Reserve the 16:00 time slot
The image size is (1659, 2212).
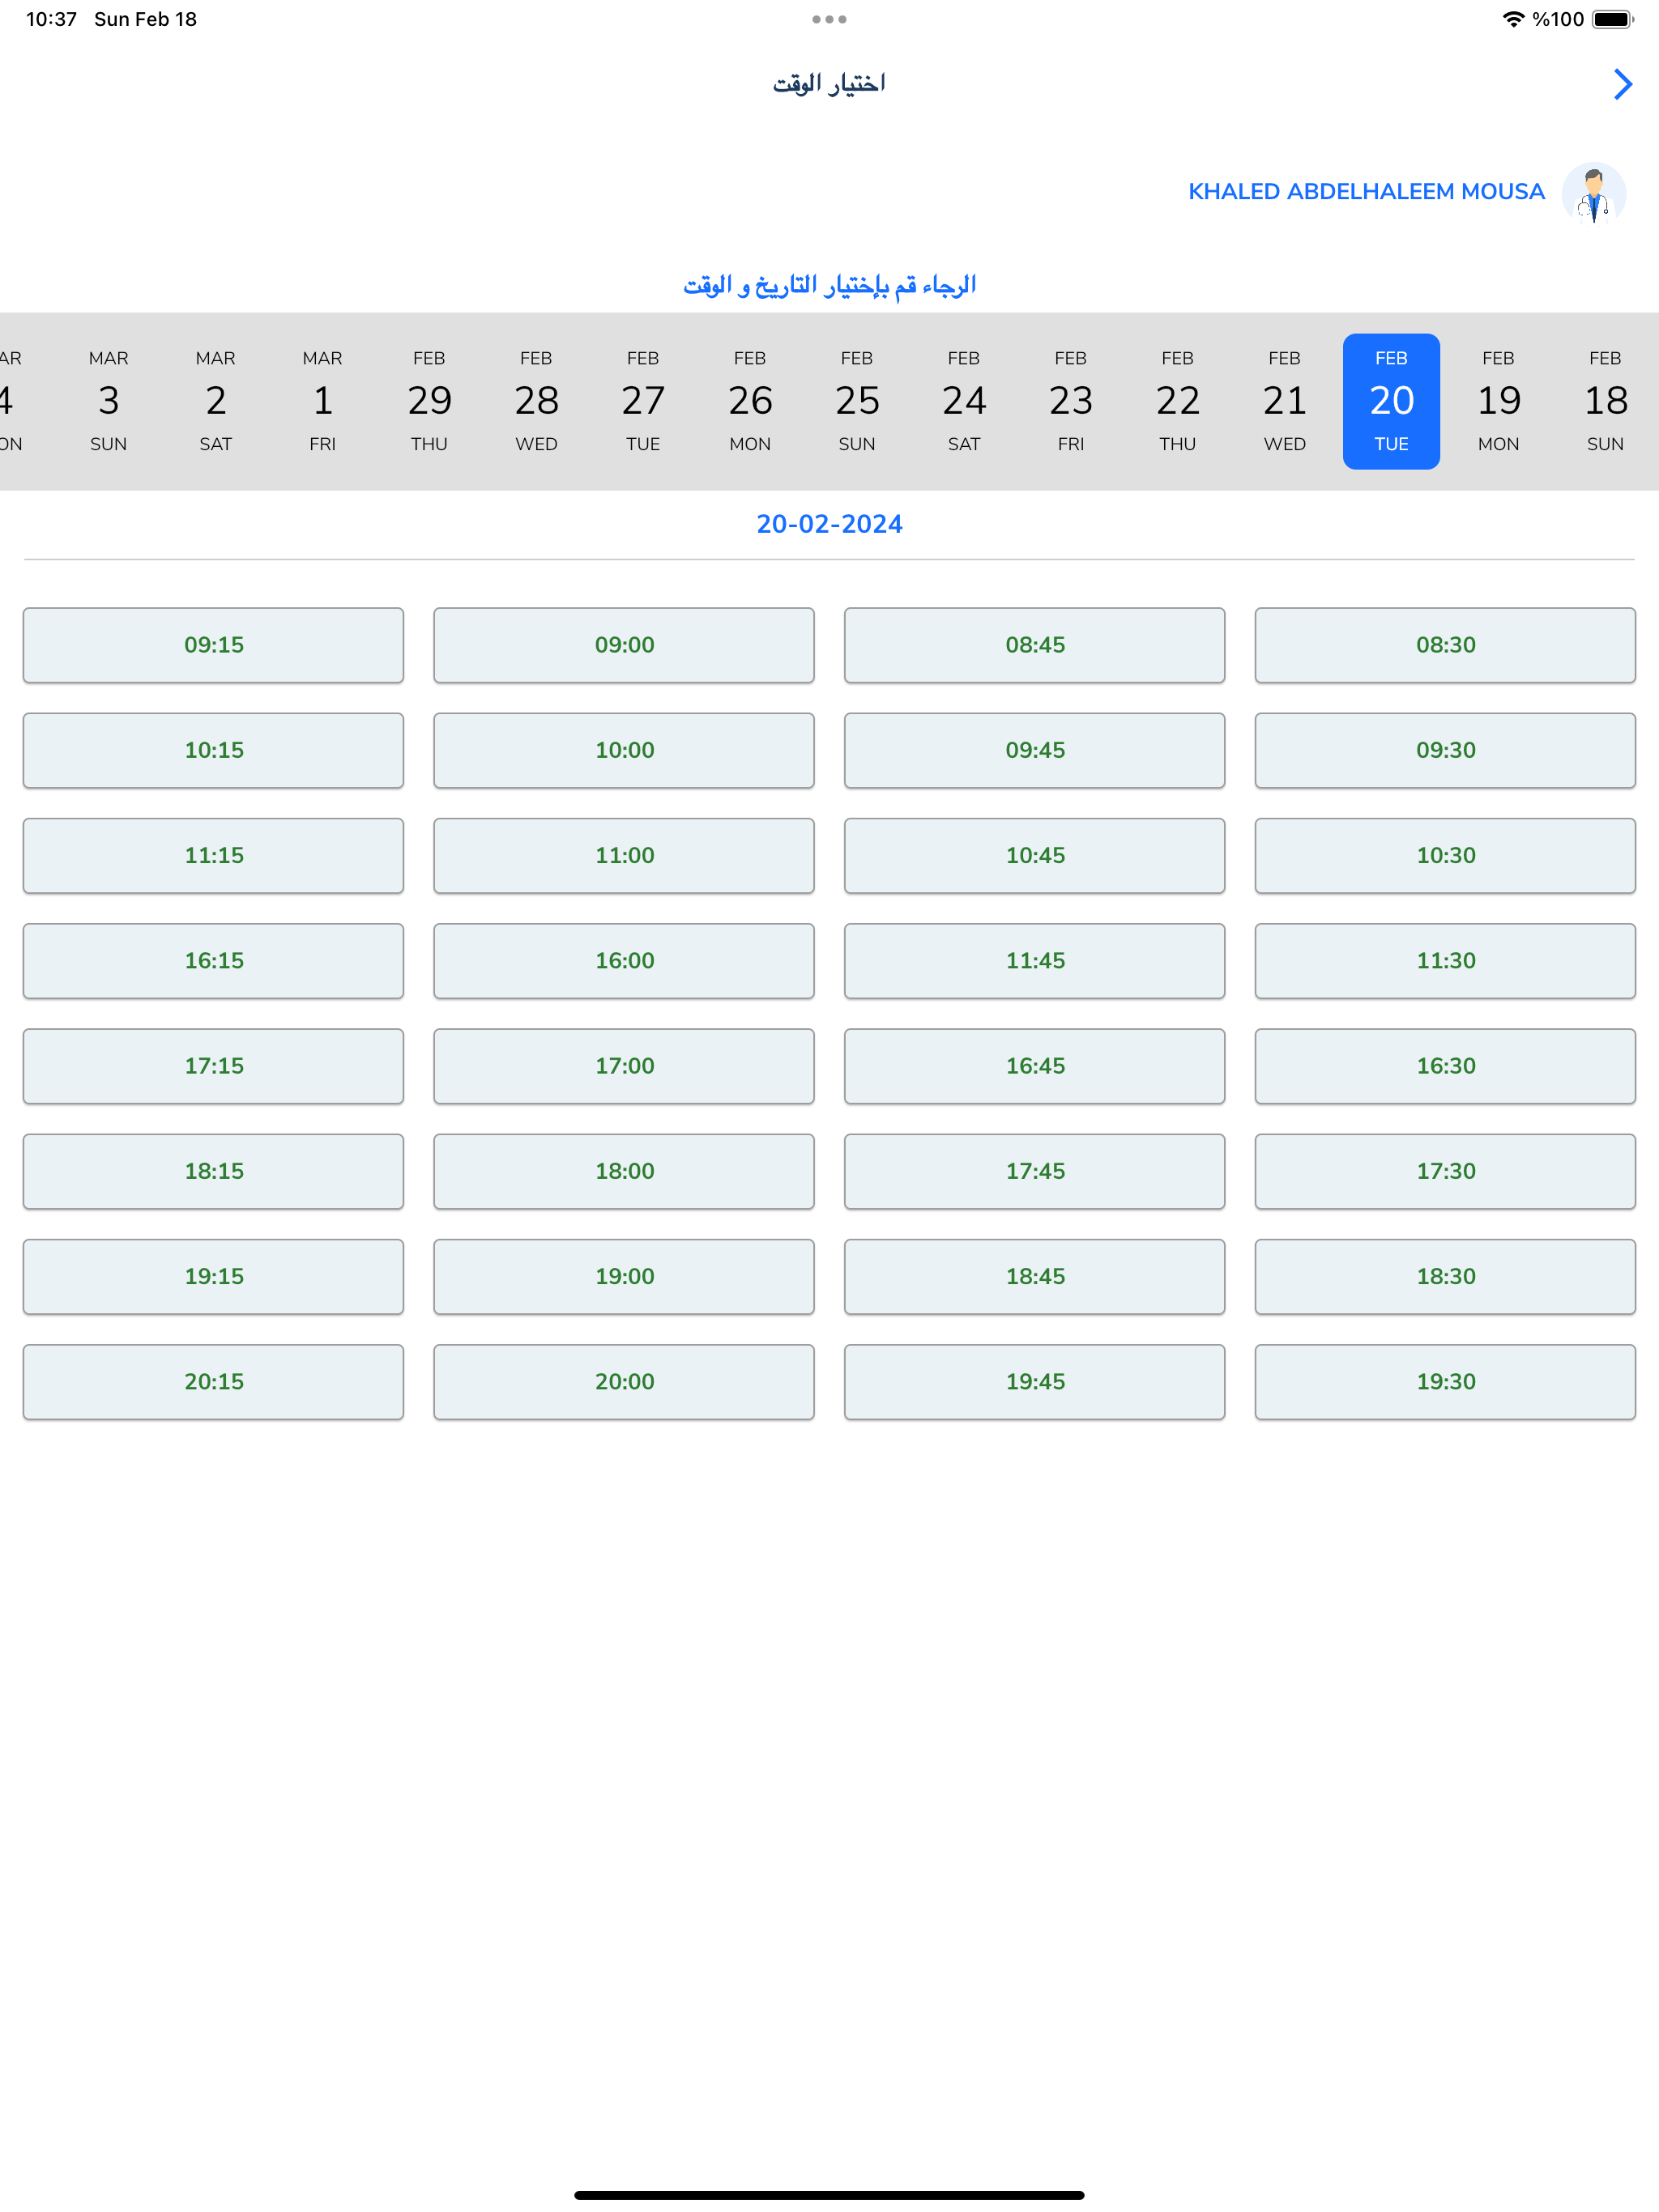tap(625, 961)
